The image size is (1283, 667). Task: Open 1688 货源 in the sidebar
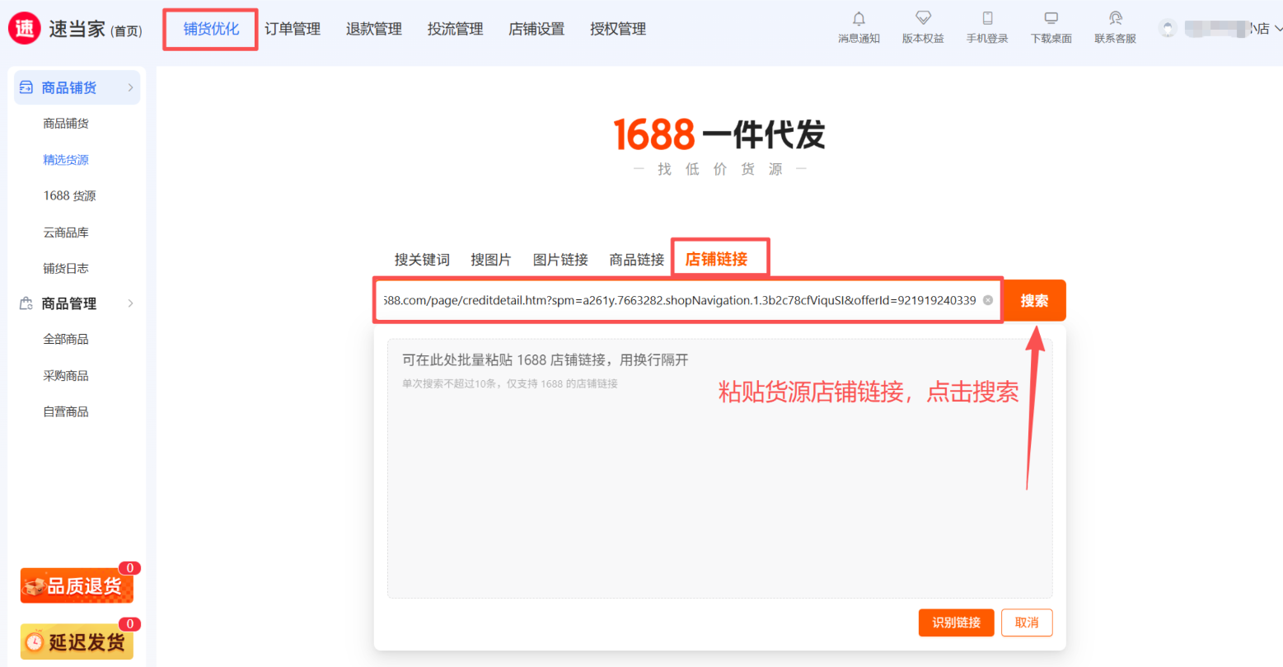[69, 196]
